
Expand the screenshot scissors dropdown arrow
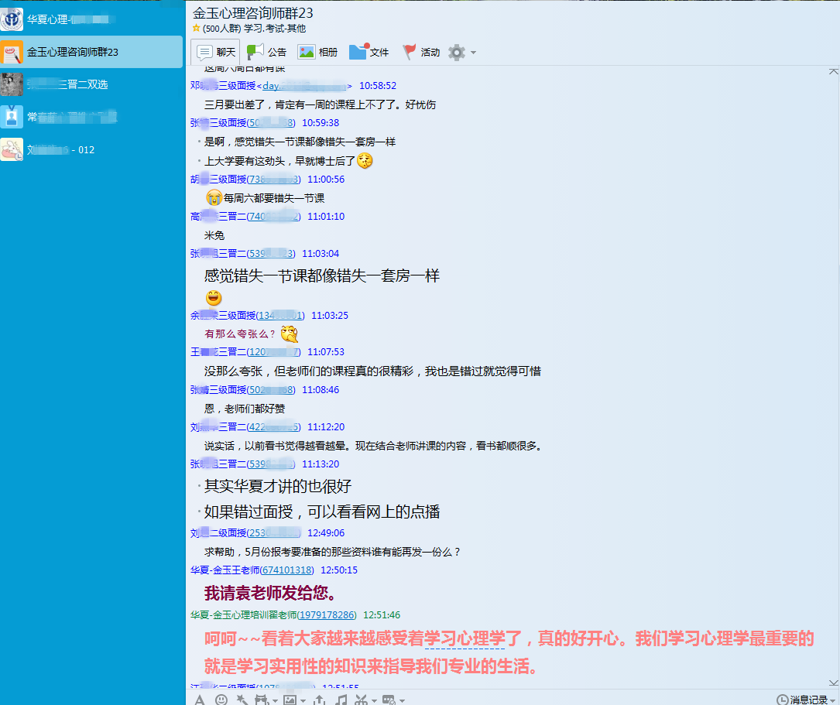click(373, 700)
